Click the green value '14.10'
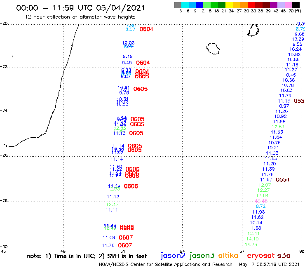The height and width of the screenshot is (268, 305). [x=252, y=239]
